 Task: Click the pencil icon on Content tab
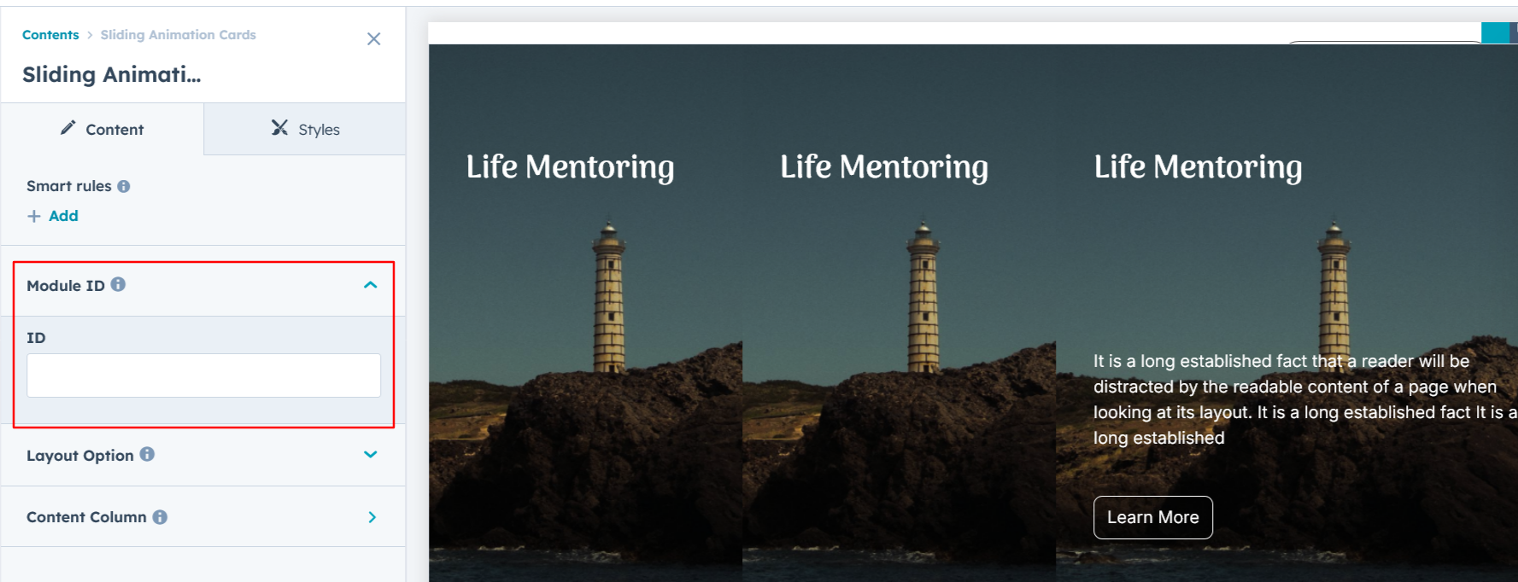[x=68, y=128]
